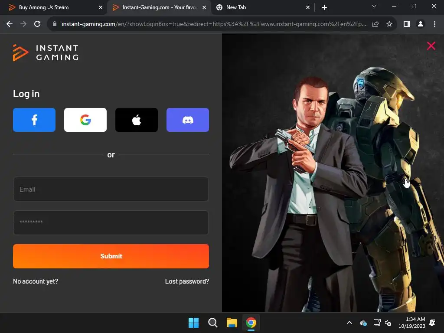Log in with Discord button
Screen dimensions: 444x333
click(188, 120)
